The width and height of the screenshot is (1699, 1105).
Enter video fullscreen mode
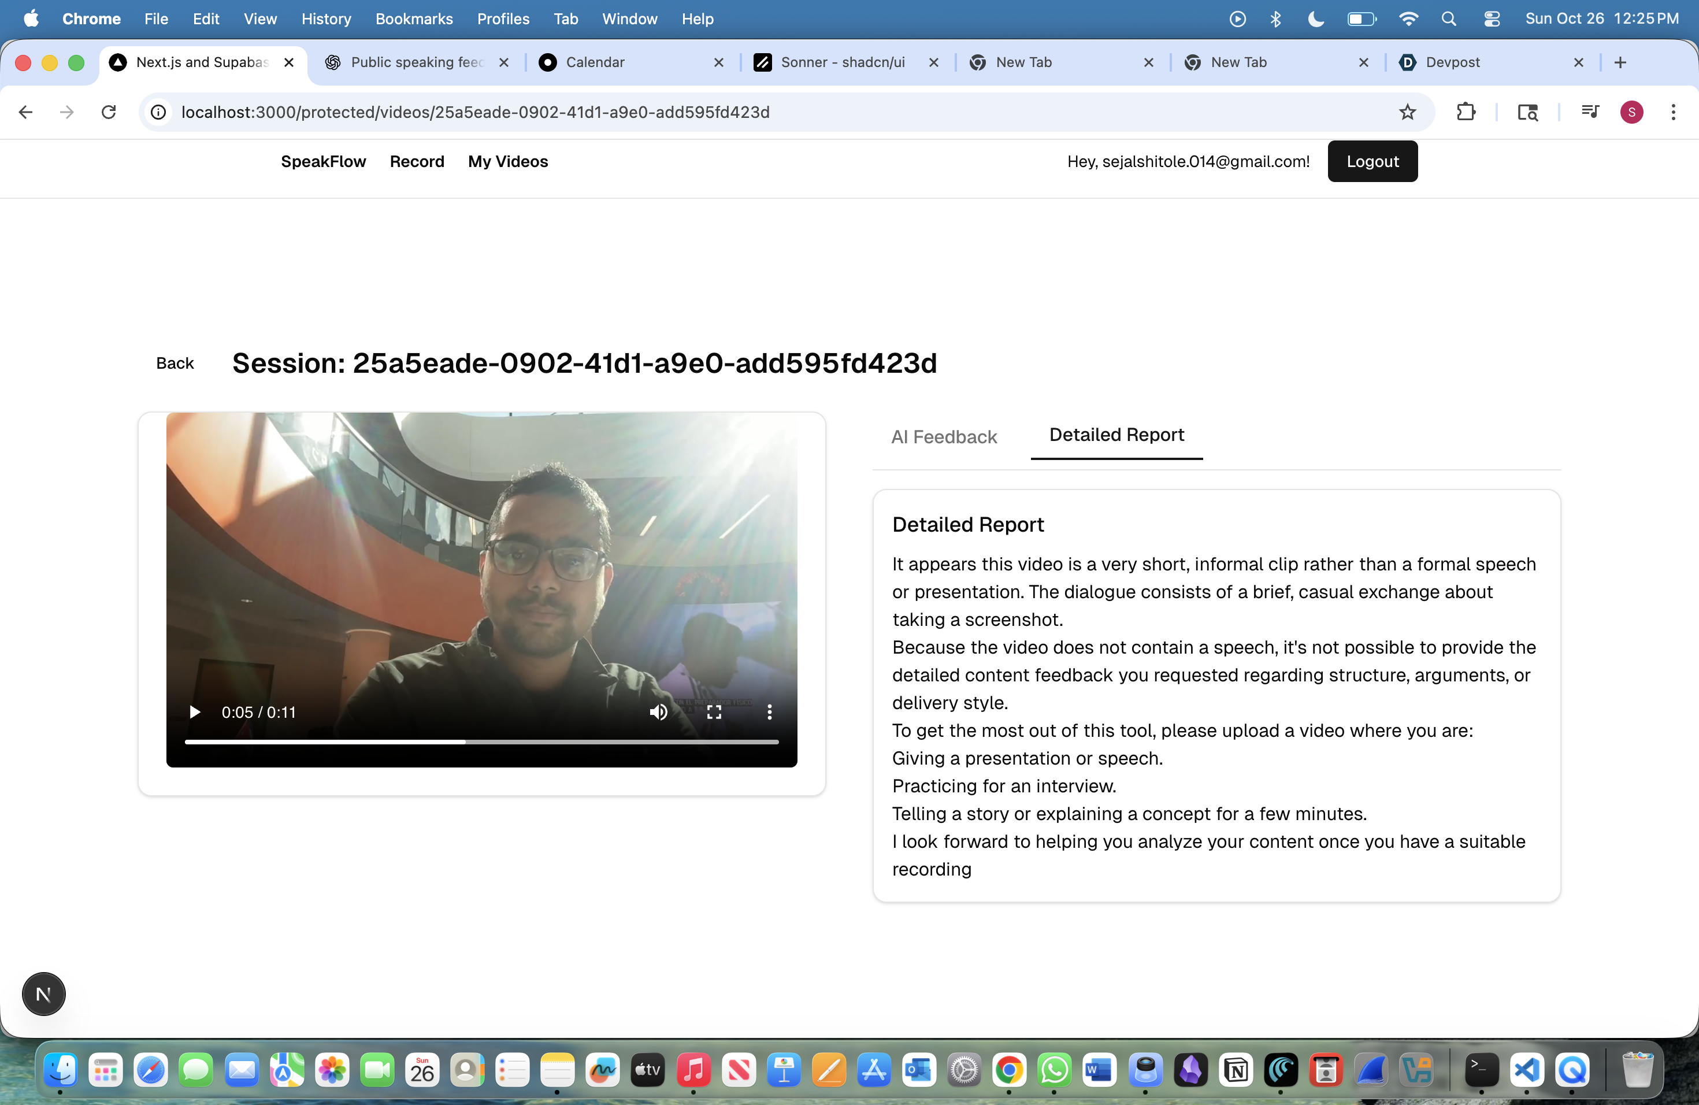point(714,711)
